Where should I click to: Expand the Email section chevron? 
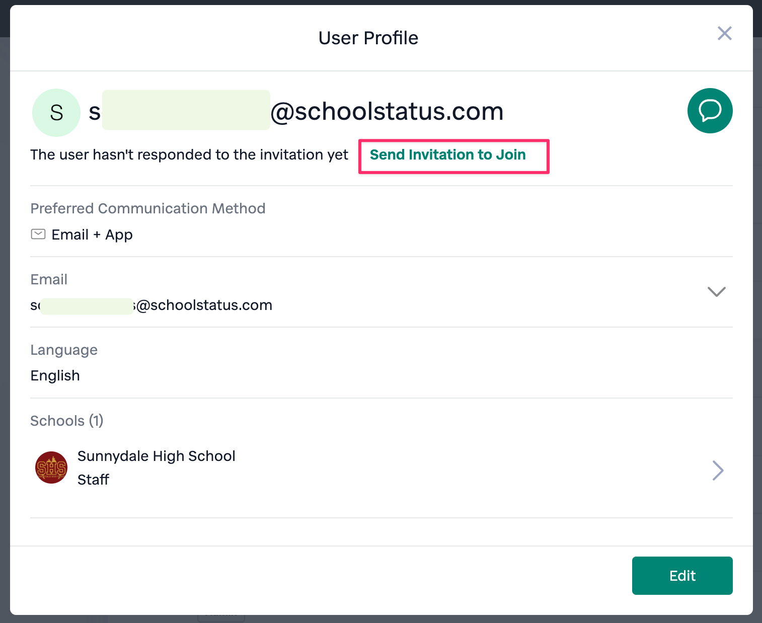(716, 292)
